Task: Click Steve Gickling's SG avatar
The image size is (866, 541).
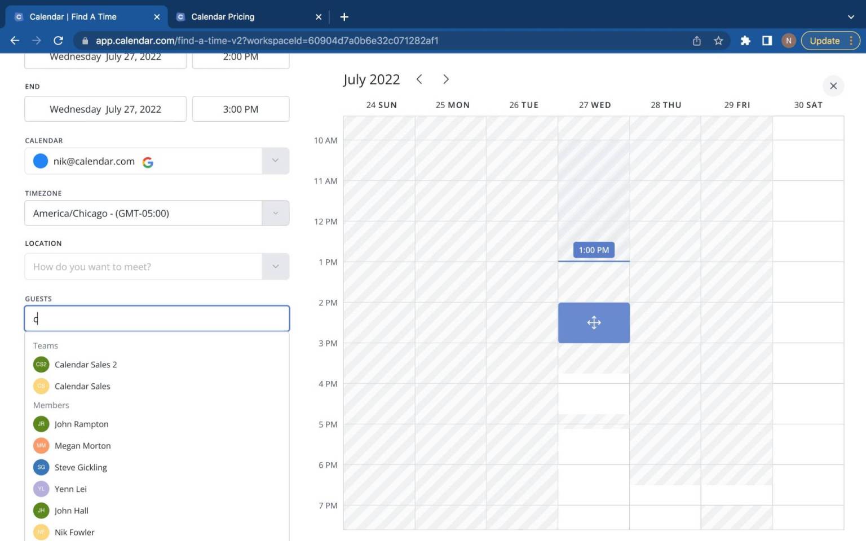Action: [41, 467]
